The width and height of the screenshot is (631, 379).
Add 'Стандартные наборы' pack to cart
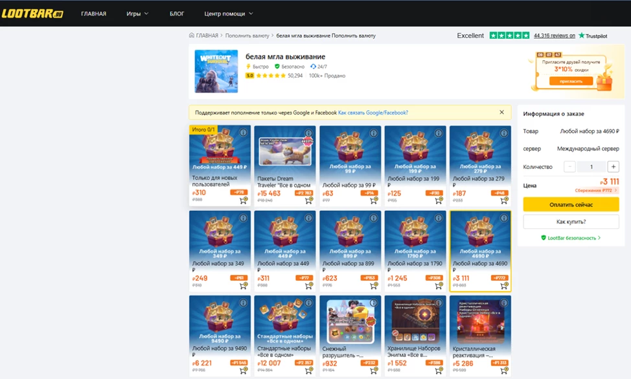[308, 370]
